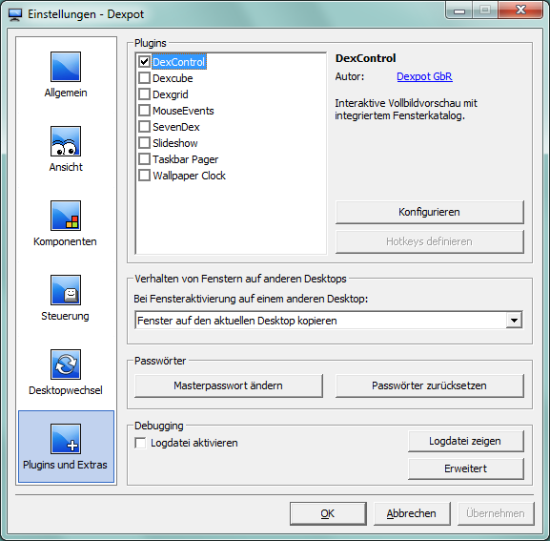Expand the Fensteraktivierung behavior dropdown arrow
The width and height of the screenshot is (550, 541).
(x=514, y=321)
